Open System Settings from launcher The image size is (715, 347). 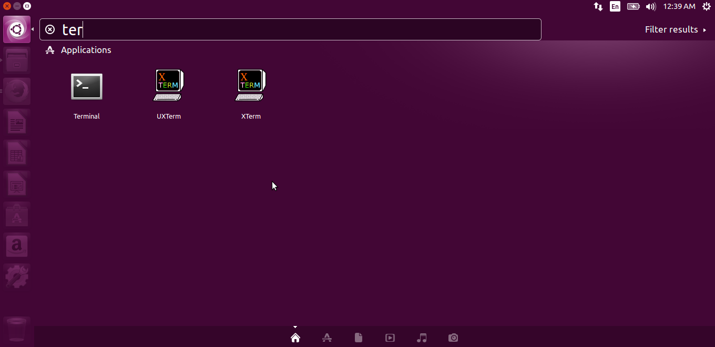(17, 277)
